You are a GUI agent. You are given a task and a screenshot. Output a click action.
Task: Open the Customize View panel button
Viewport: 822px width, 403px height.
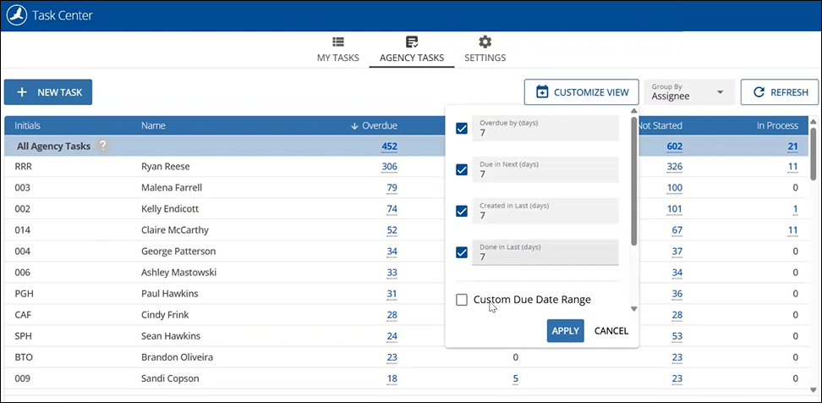pyautogui.click(x=581, y=92)
